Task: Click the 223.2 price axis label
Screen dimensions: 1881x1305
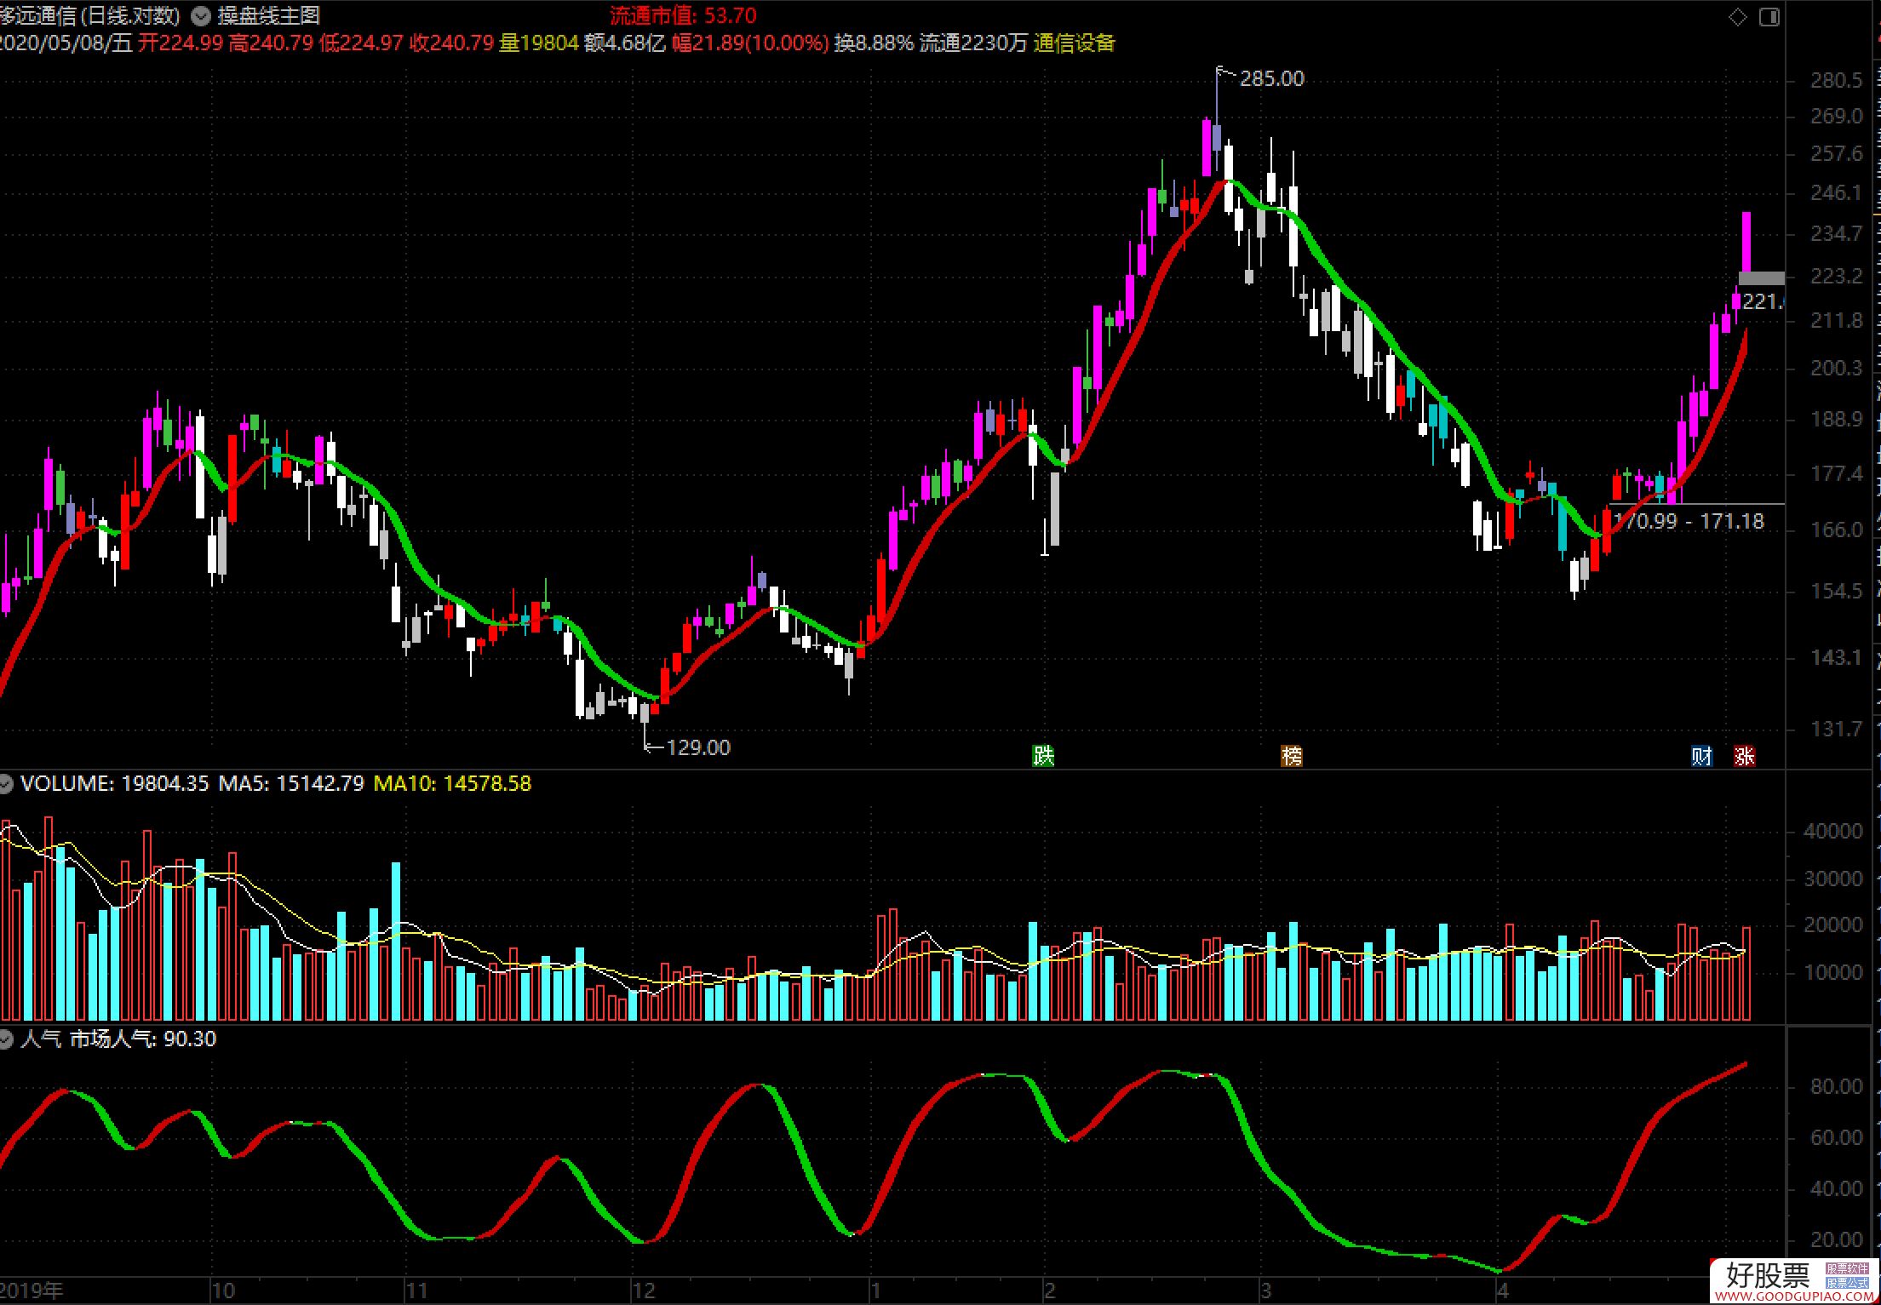Action: (1837, 276)
